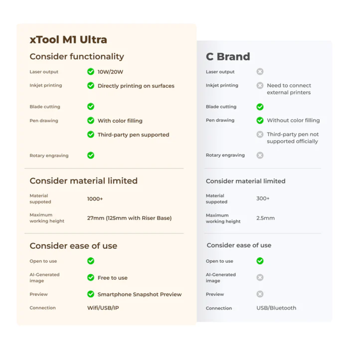Click the gray X for C Brand AI-Generated image
Image resolution: width=349 pixels, height=349 pixels.
point(260,277)
